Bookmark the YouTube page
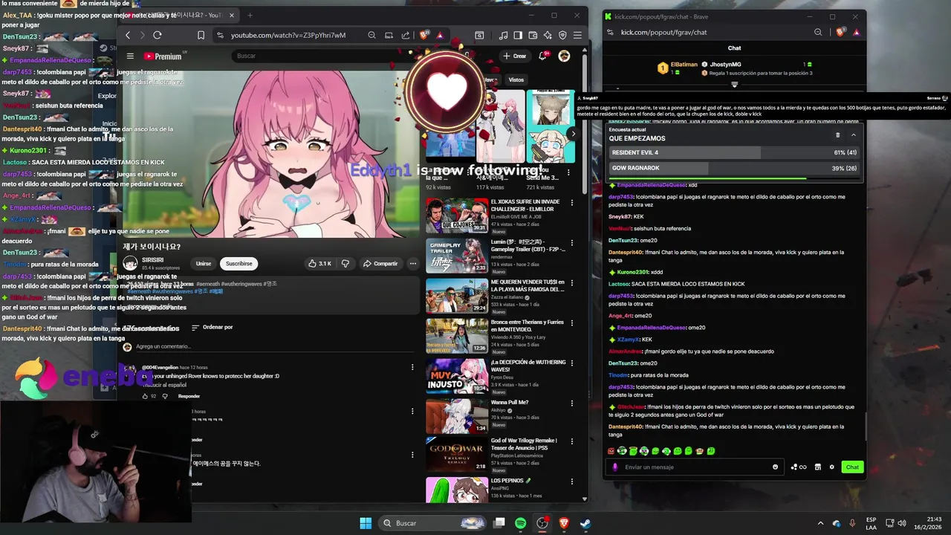 [x=201, y=35]
